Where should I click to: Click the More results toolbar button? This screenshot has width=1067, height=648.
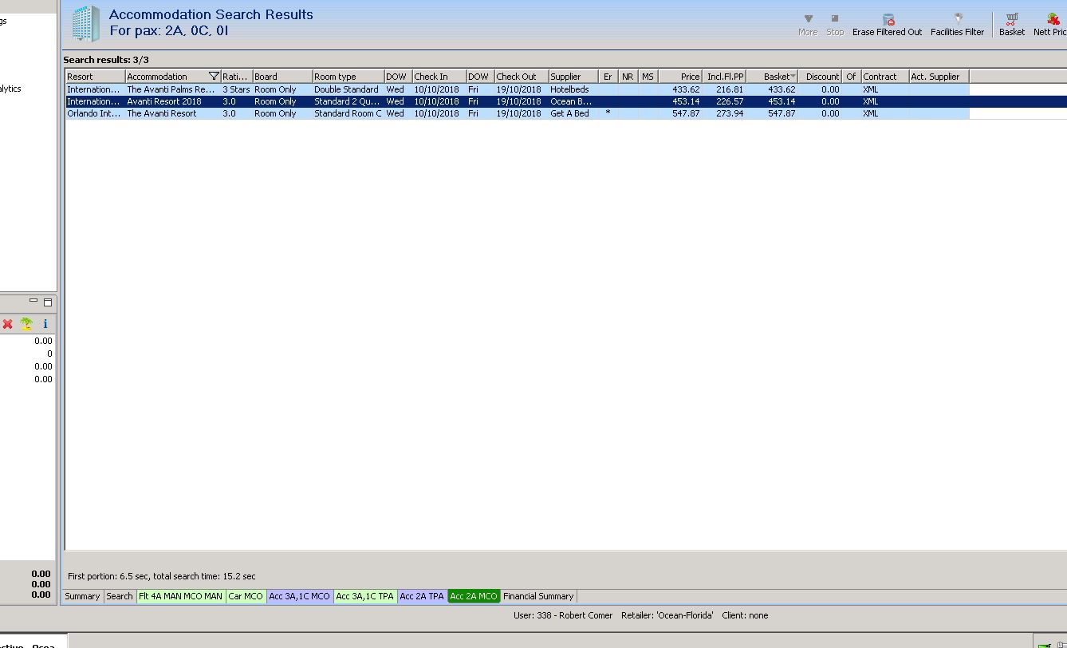click(x=808, y=24)
